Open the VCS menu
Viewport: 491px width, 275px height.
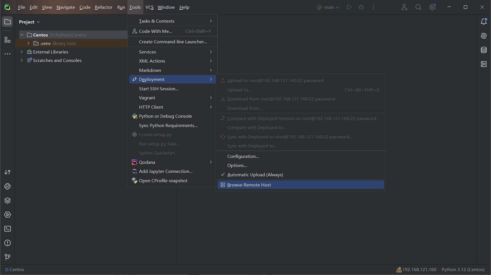(x=150, y=7)
